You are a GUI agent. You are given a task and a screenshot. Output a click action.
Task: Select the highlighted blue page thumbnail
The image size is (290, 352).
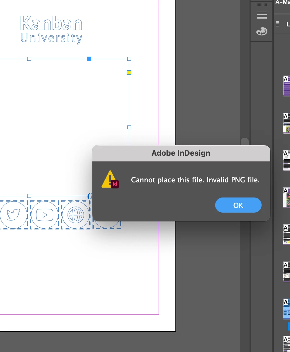pyautogui.click(x=287, y=309)
